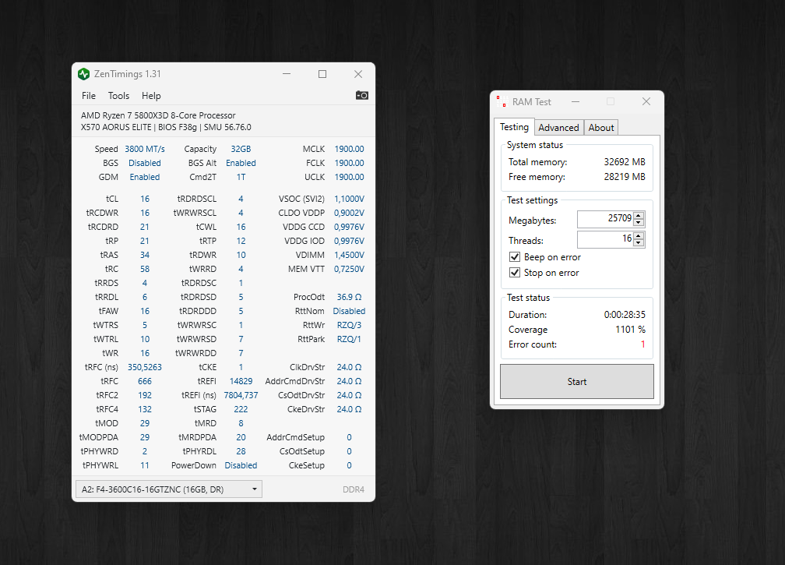The image size is (785, 565).
Task: Click the Cmd2T value 1T
Action: tap(241, 177)
